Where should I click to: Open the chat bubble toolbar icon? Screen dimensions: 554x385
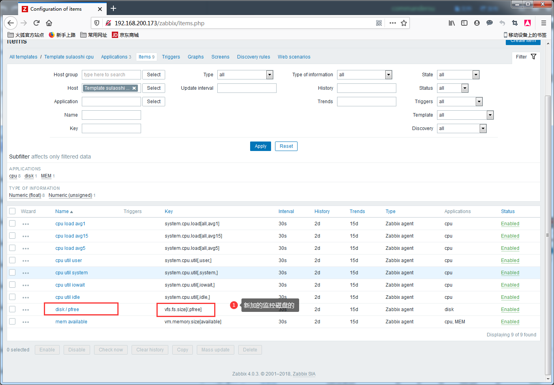point(490,23)
